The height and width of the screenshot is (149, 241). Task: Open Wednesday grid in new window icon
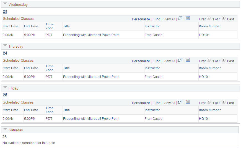[180, 18]
